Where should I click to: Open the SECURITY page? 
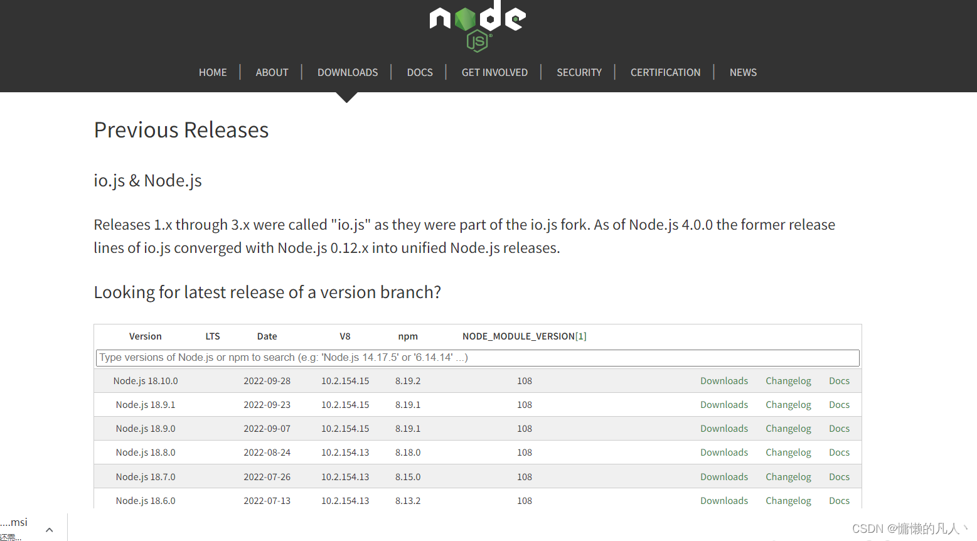pos(579,72)
